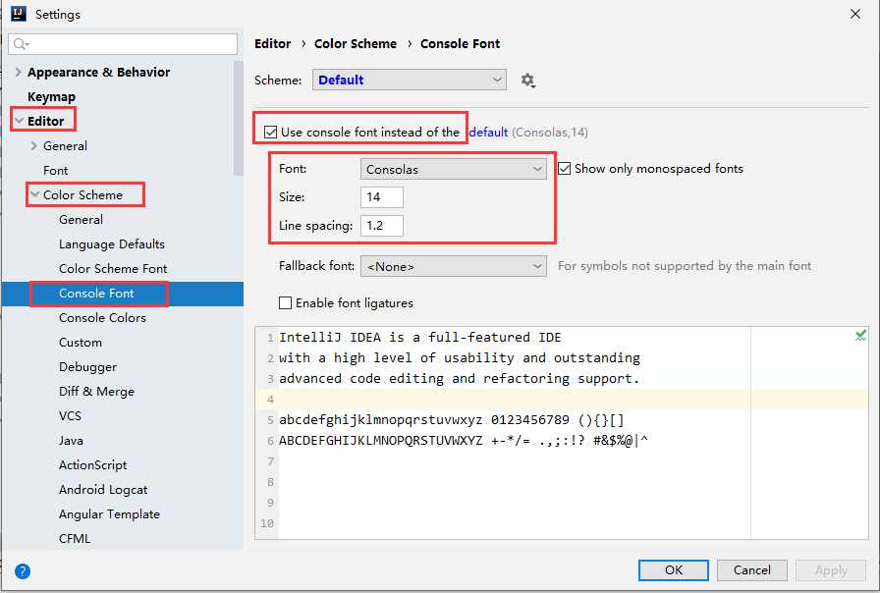Select ActionScript item

tap(92, 465)
